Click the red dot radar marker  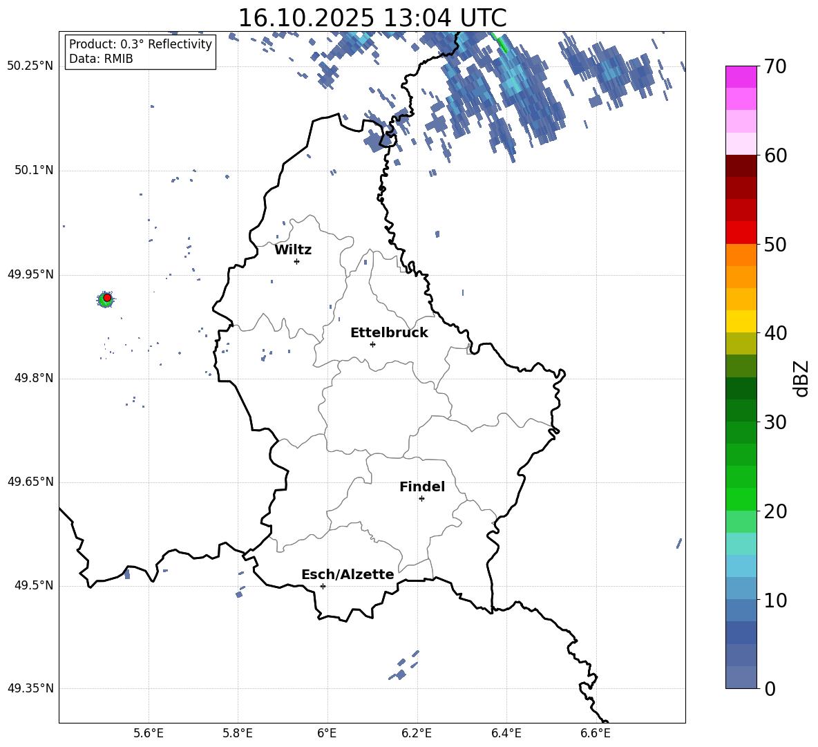(107, 298)
